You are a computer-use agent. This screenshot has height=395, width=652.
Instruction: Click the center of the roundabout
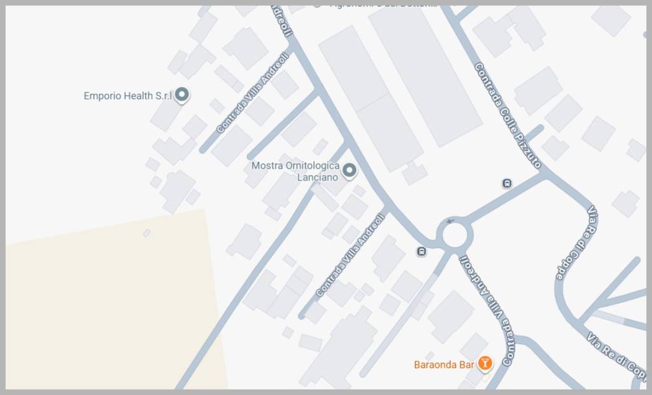[455, 235]
